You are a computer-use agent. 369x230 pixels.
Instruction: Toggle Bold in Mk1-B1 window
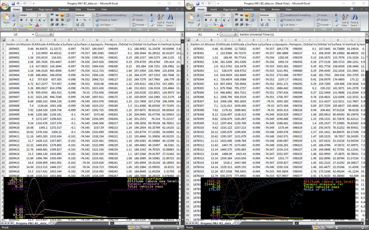click(22, 20)
